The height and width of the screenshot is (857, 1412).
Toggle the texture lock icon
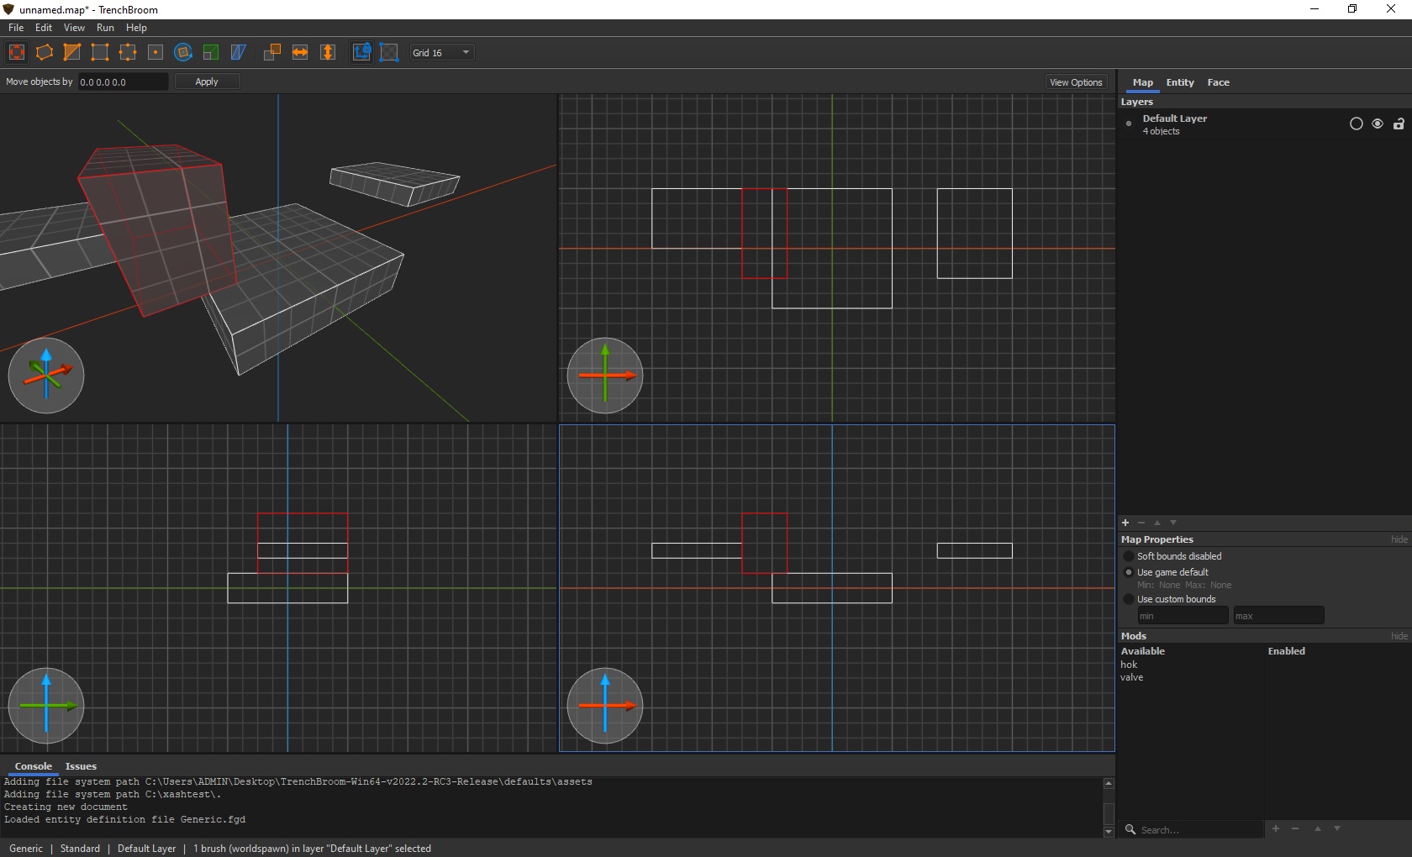[361, 52]
